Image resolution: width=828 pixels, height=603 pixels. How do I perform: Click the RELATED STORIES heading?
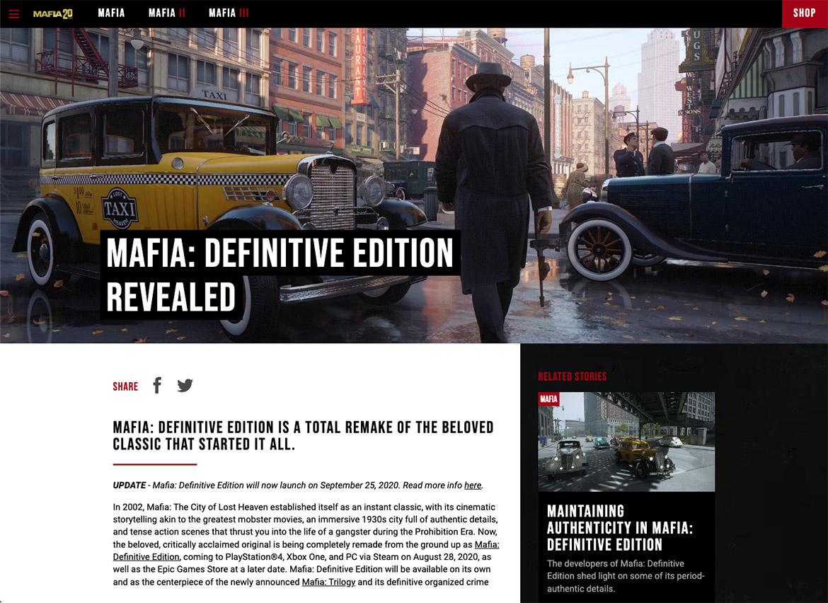pyautogui.click(x=573, y=377)
